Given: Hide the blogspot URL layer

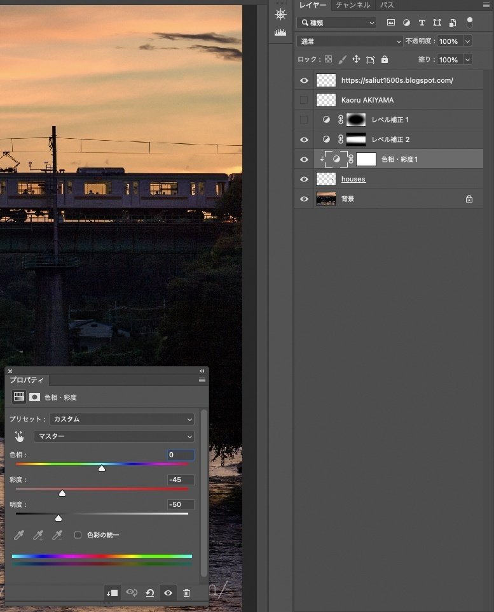Looking at the screenshot, I should tap(304, 80).
